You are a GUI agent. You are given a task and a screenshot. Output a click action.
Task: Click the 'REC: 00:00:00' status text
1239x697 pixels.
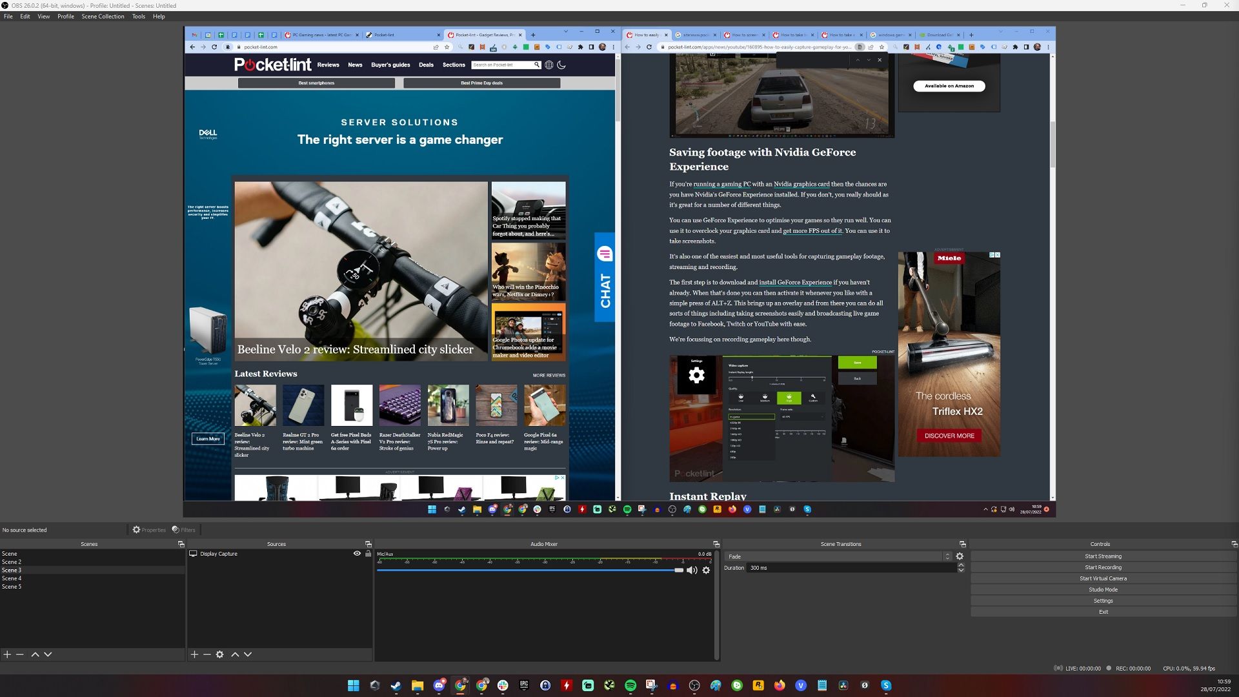coord(1133,669)
